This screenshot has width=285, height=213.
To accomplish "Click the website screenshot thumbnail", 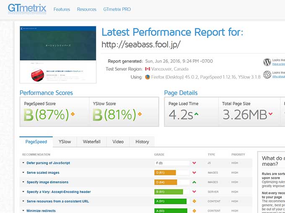I will coord(58,54).
